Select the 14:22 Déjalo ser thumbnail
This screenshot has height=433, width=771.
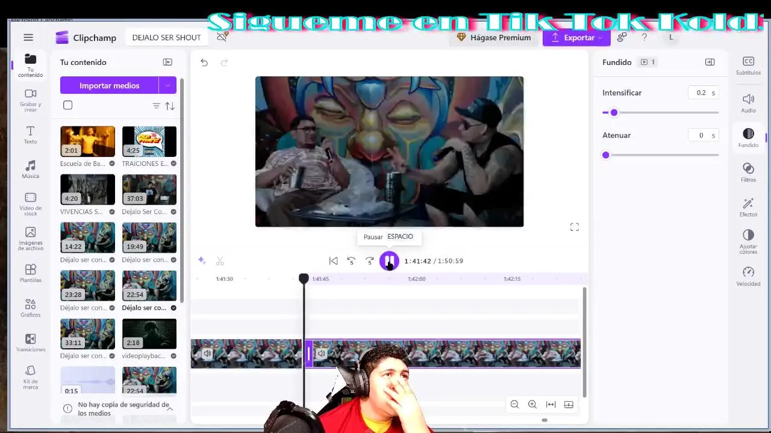click(x=87, y=238)
